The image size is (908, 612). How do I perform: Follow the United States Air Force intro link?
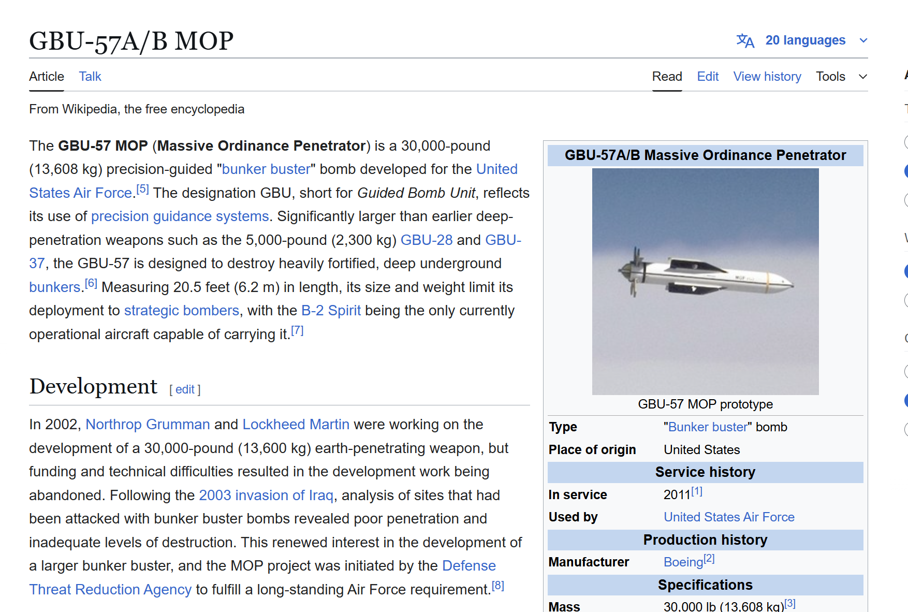(x=81, y=193)
